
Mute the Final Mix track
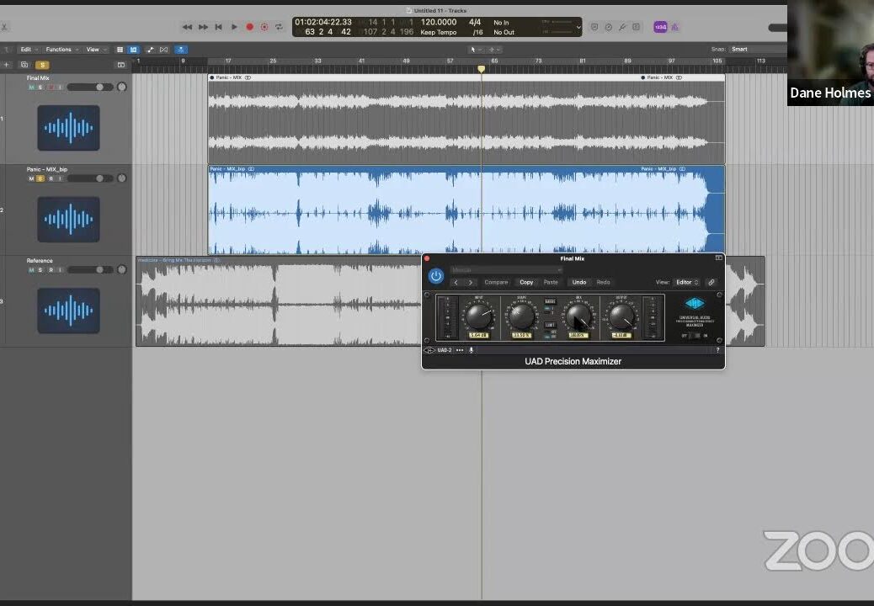pyautogui.click(x=31, y=87)
